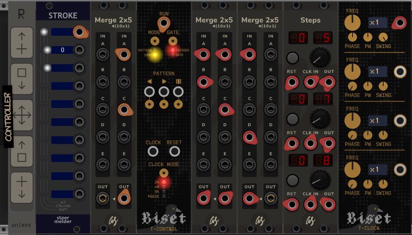This screenshot has height=235, width=412.
Task: Click second T-Clock output jack
Action: coord(400,72)
